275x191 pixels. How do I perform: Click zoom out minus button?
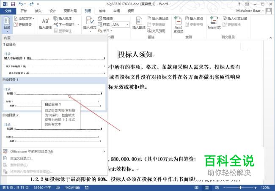pos(225,188)
